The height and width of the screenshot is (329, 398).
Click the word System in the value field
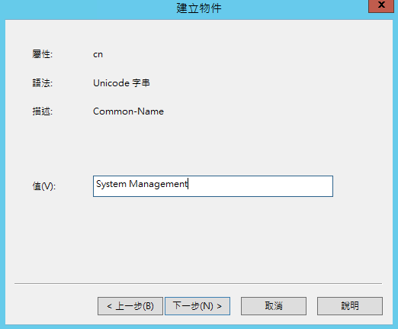point(111,184)
